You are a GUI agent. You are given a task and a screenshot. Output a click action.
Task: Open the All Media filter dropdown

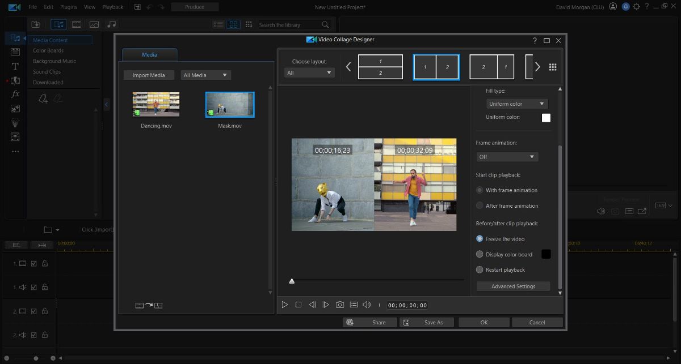pyautogui.click(x=205, y=75)
